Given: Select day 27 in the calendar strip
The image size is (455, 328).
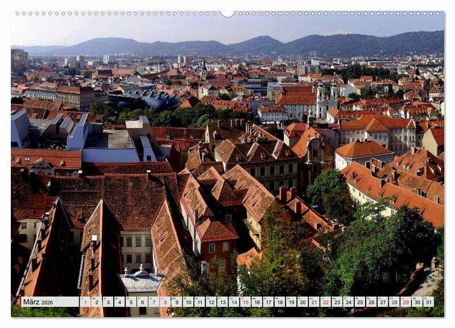Looking at the screenshot, I should (383, 302).
